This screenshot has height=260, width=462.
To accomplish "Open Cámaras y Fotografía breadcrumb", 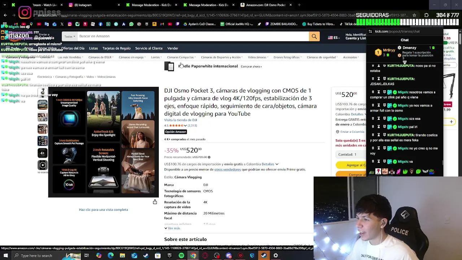I will pyautogui.click(x=69, y=77).
